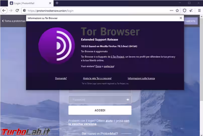Image resolution: width=203 pixels, height=136 pixels.
Task: Open the Tor security level shield
Action: (184, 11)
